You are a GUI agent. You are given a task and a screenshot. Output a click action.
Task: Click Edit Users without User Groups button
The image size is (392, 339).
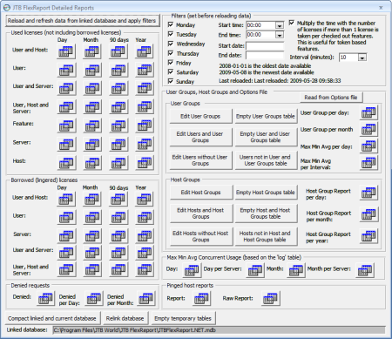[x=200, y=160]
